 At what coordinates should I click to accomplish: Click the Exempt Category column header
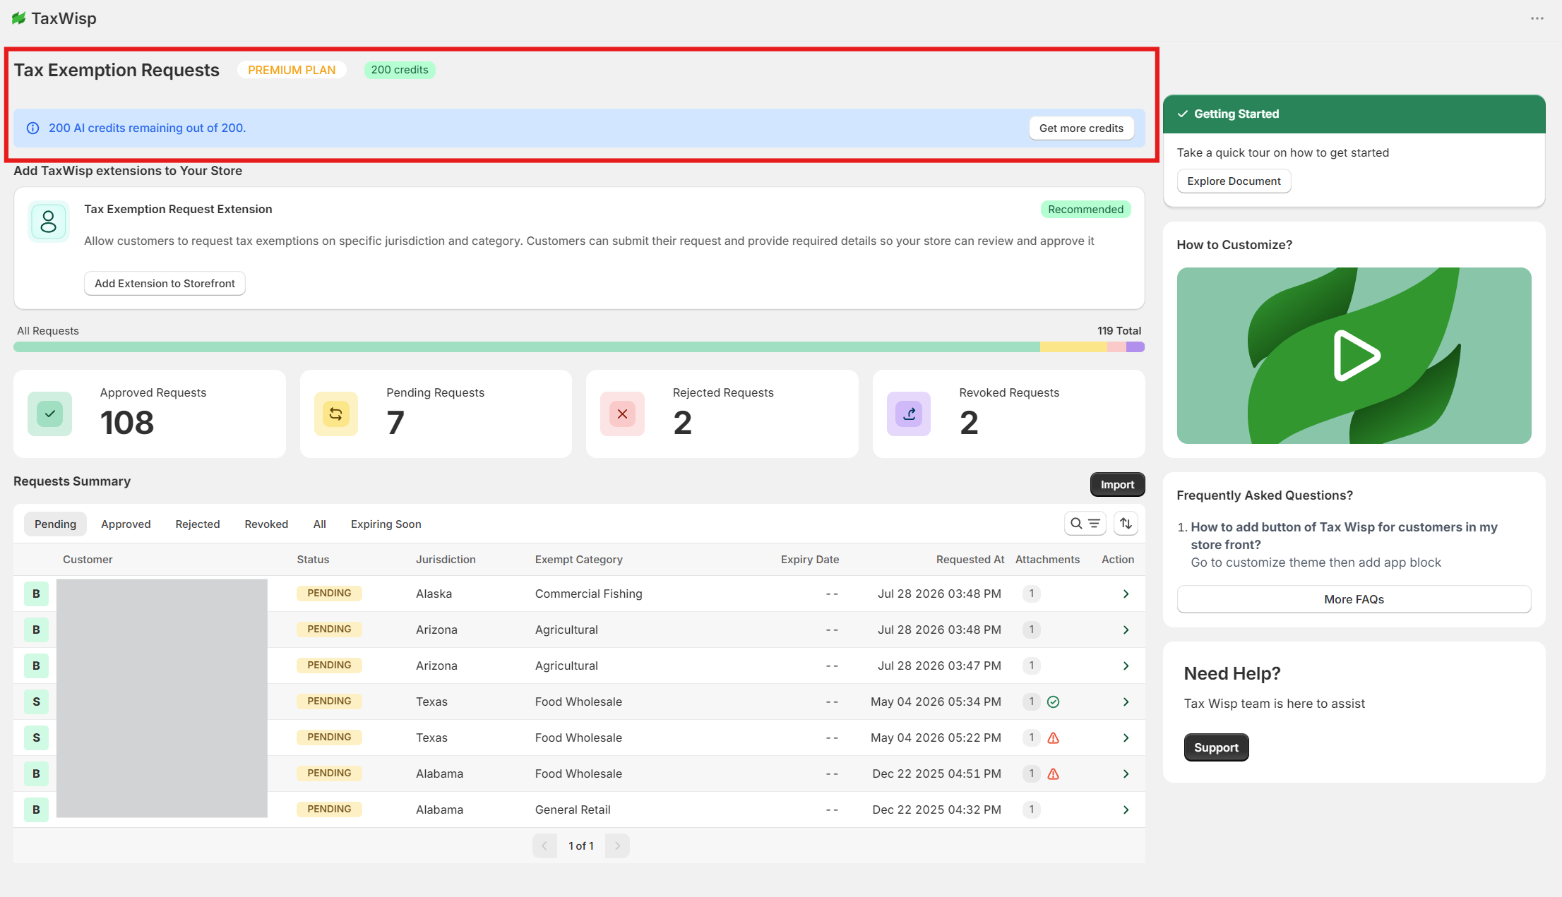[579, 560]
